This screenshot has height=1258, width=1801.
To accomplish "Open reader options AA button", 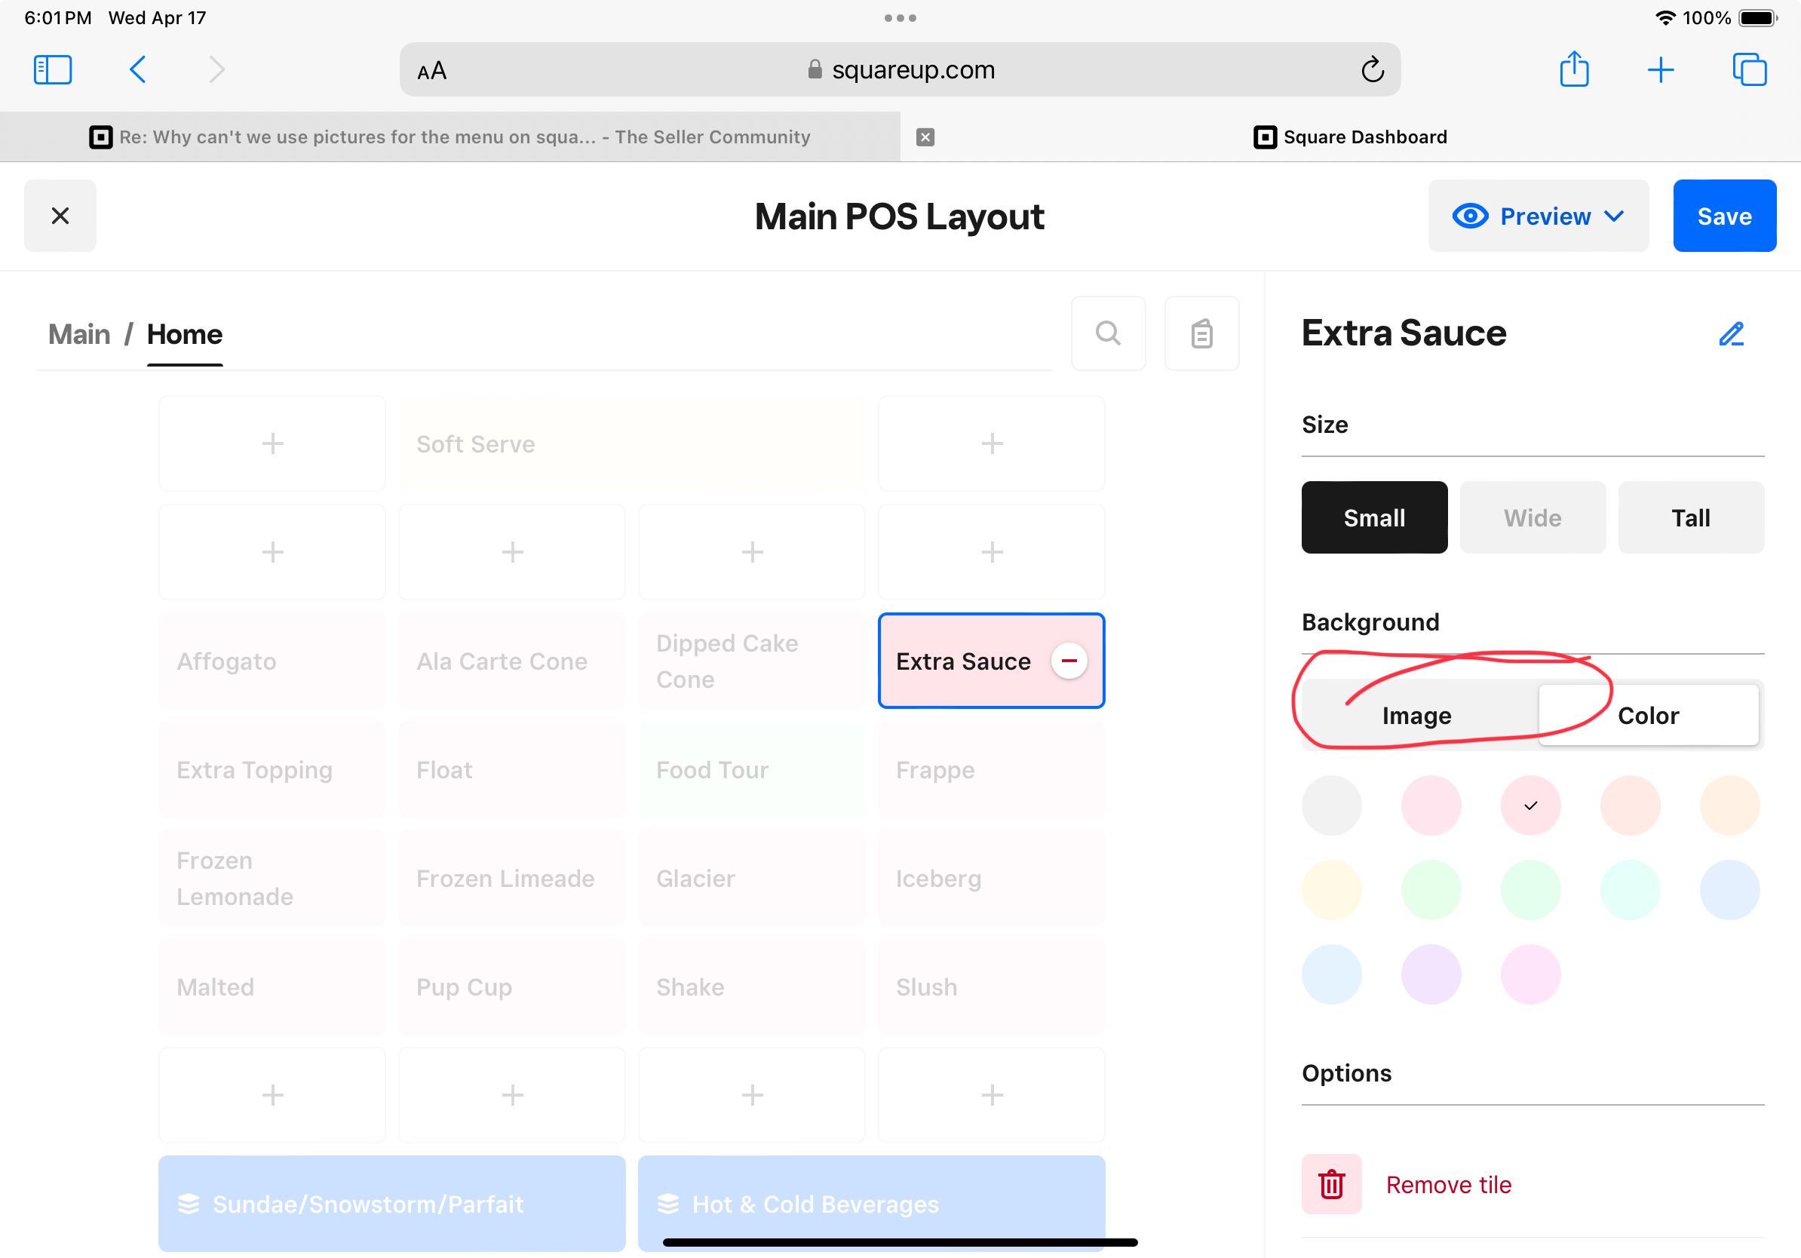I will click(431, 71).
